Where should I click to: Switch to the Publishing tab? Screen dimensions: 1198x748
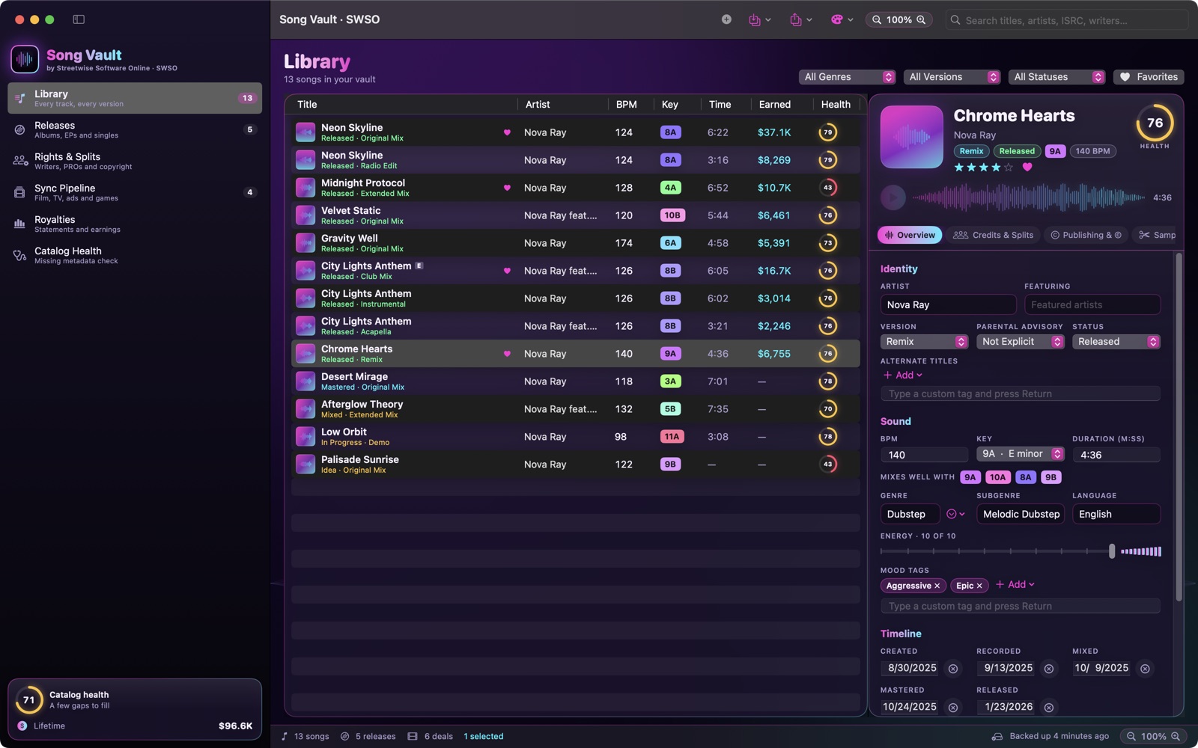pos(1085,235)
